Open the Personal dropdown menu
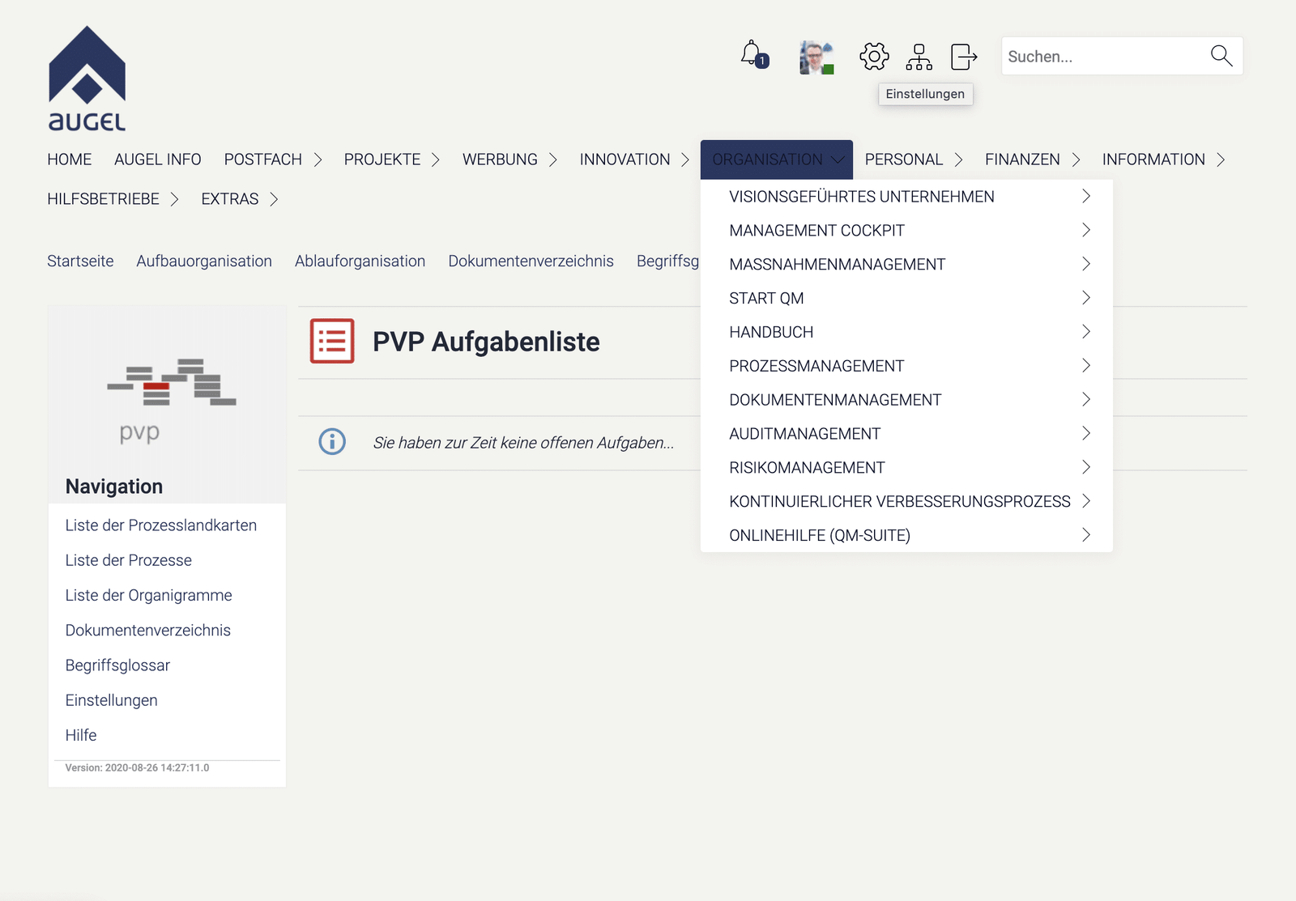 pos(913,159)
